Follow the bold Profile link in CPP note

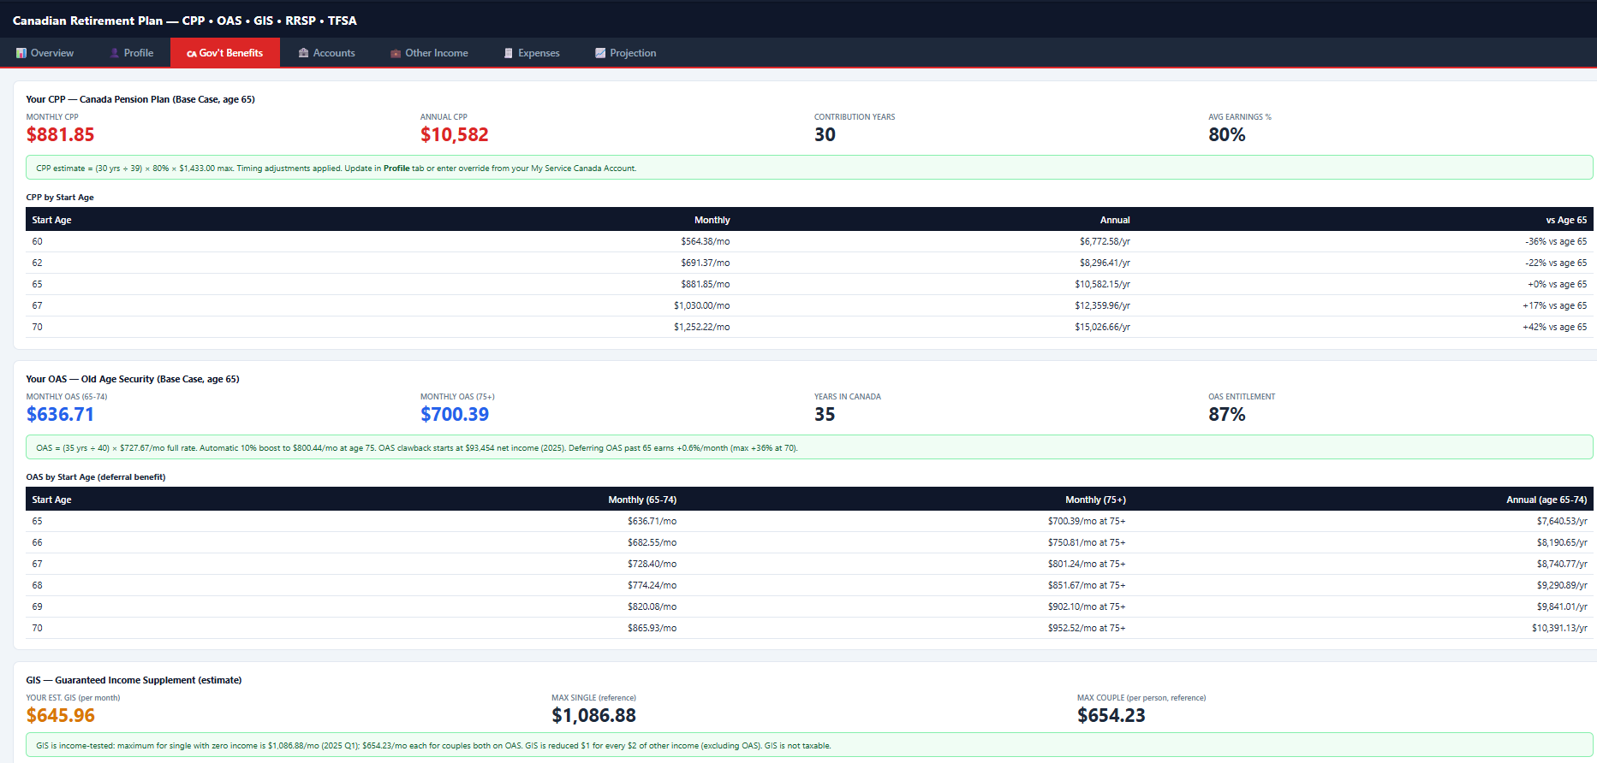tap(396, 169)
